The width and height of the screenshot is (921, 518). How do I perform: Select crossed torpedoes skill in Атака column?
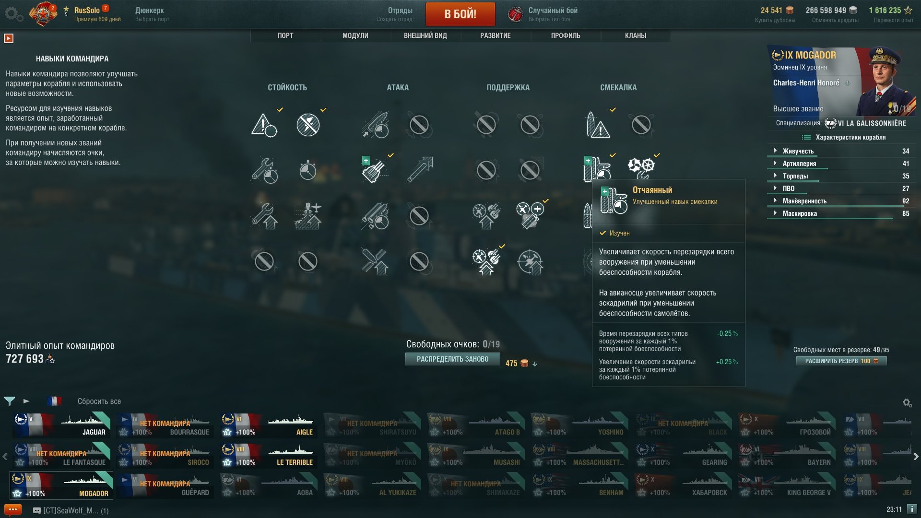pyautogui.click(x=375, y=261)
